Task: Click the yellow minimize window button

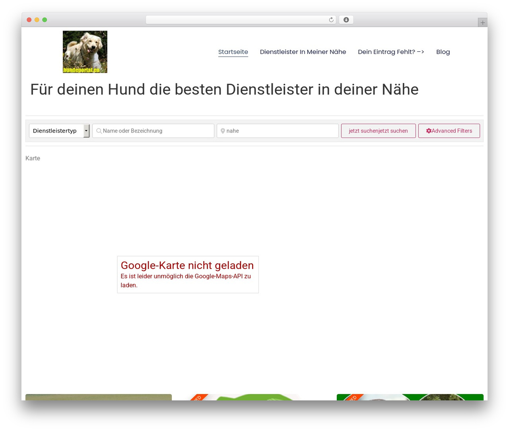Action: pos(37,20)
